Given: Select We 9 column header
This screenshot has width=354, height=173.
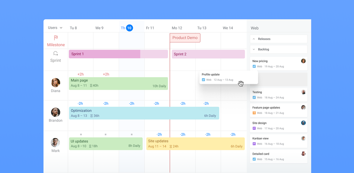Looking at the screenshot, I should (99, 28).
